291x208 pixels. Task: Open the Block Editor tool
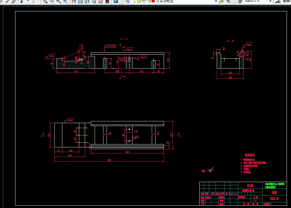[14, 1]
